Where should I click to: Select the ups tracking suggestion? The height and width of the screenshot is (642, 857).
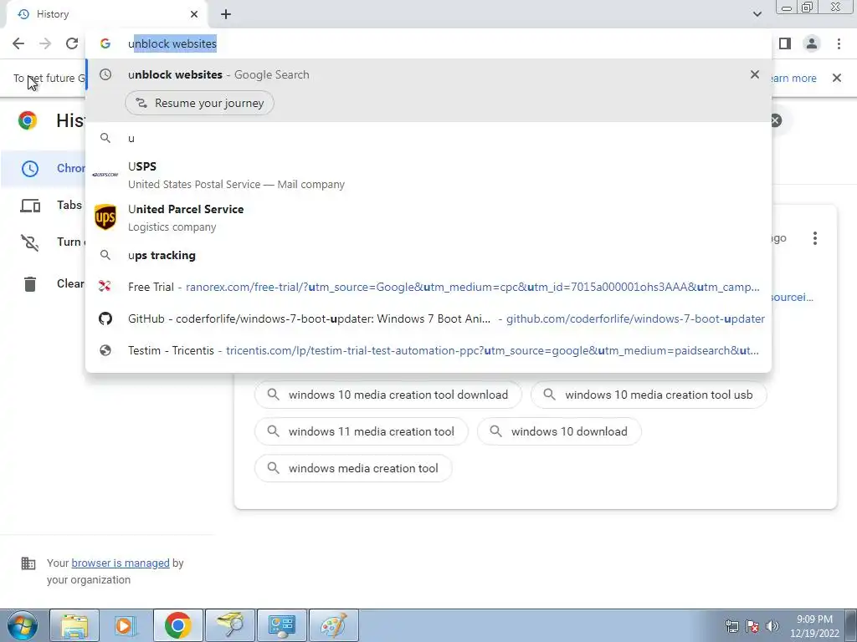(x=428, y=256)
